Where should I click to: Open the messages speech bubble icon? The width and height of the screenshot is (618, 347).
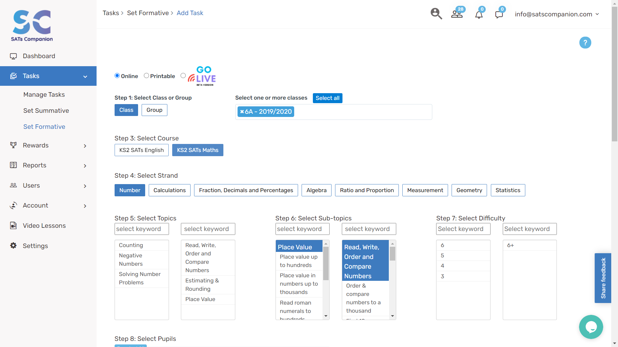click(499, 14)
